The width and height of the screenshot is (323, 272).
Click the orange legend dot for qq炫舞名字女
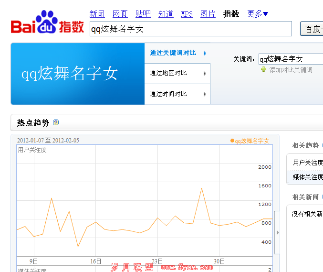(232, 141)
